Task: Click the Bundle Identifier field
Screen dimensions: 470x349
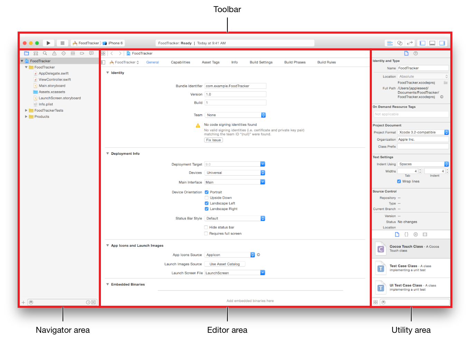Action: pyautogui.click(x=235, y=86)
